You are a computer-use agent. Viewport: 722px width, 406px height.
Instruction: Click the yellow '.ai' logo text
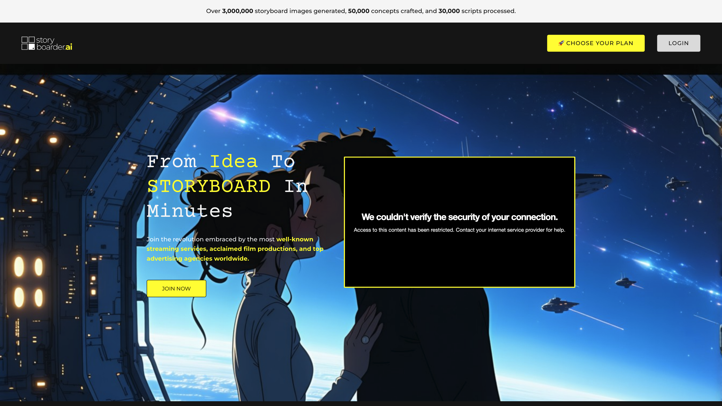click(69, 48)
